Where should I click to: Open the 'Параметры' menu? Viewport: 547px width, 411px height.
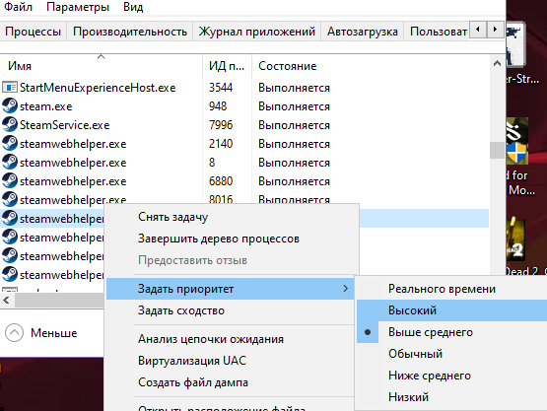78,7
